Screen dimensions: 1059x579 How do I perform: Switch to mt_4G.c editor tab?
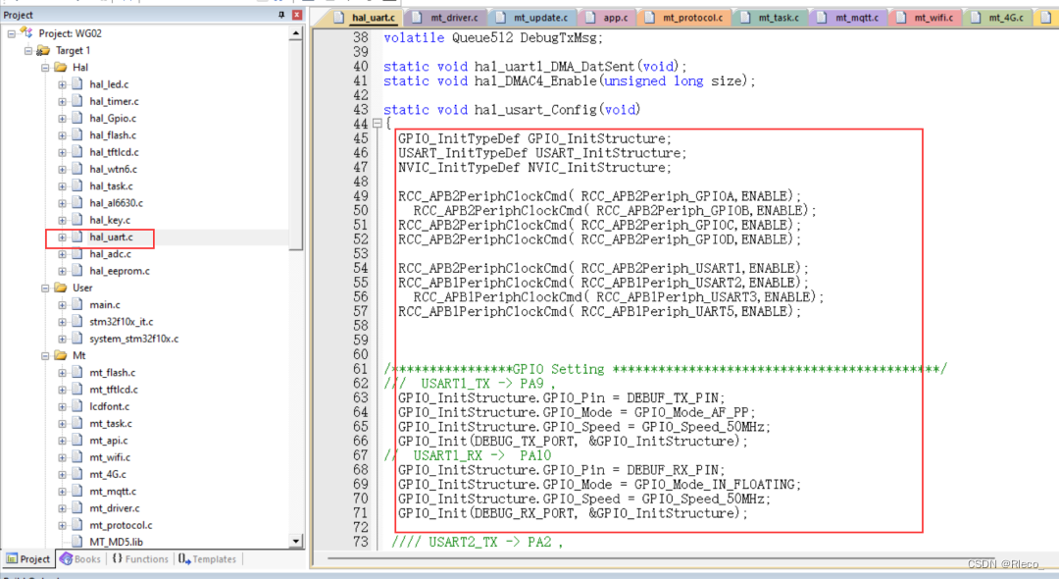pyautogui.click(x=998, y=18)
